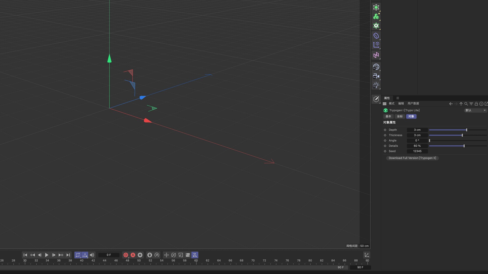Select the green spline generator icon
The image size is (488, 274).
pyautogui.click(x=376, y=7)
